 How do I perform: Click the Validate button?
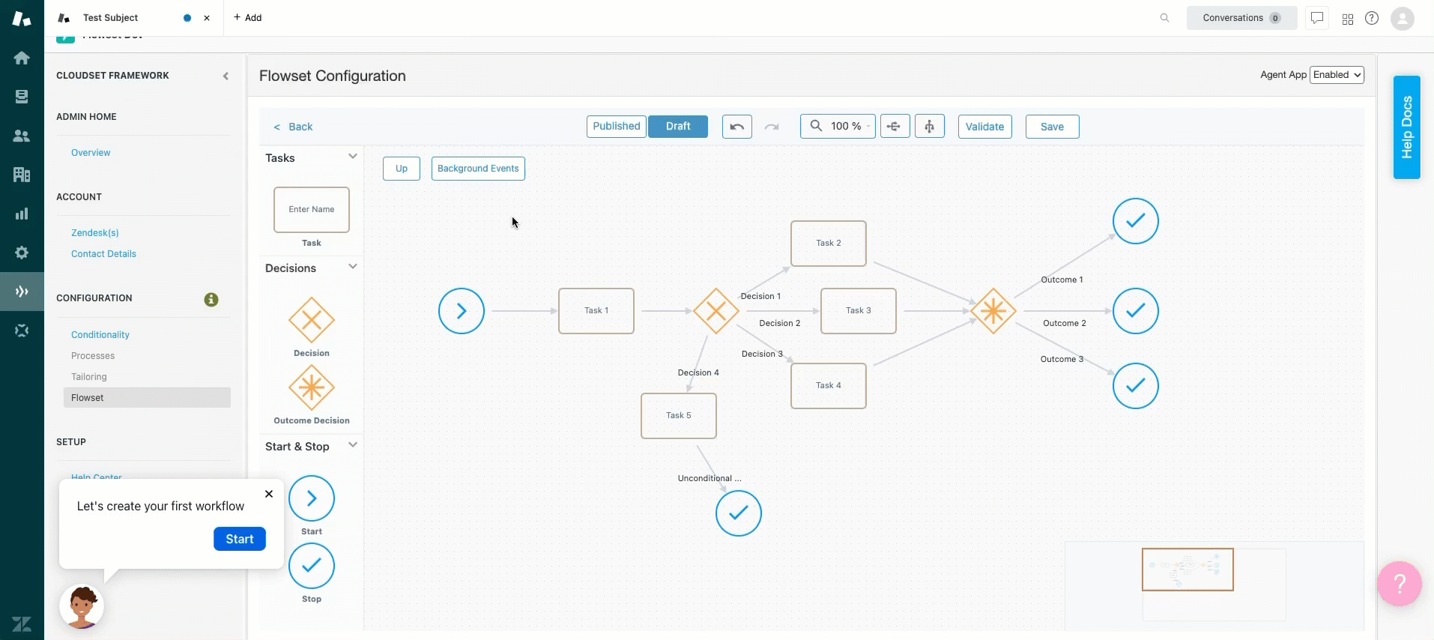tap(984, 127)
